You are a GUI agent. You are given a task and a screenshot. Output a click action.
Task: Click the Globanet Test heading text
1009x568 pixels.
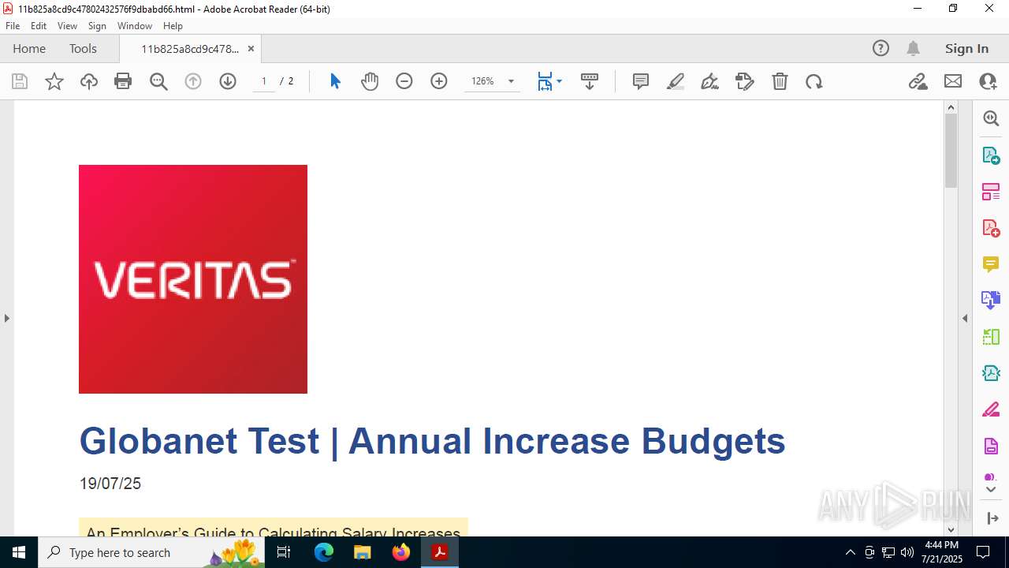click(432, 441)
